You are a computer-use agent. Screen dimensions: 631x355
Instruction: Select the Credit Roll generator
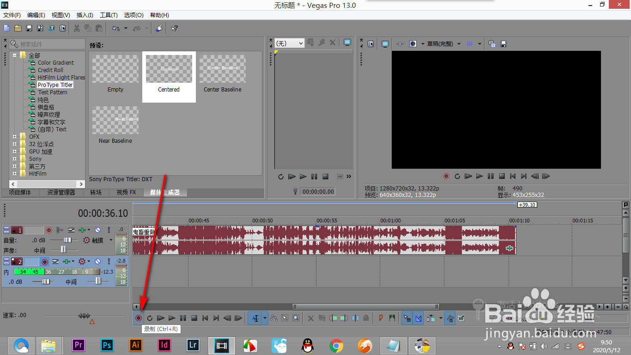[50, 70]
